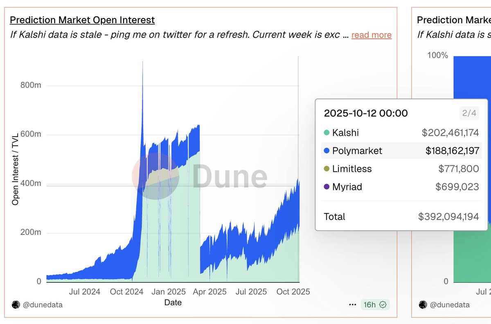Click the 400m y-axis label
The height and width of the screenshot is (324, 491).
click(31, 183)
